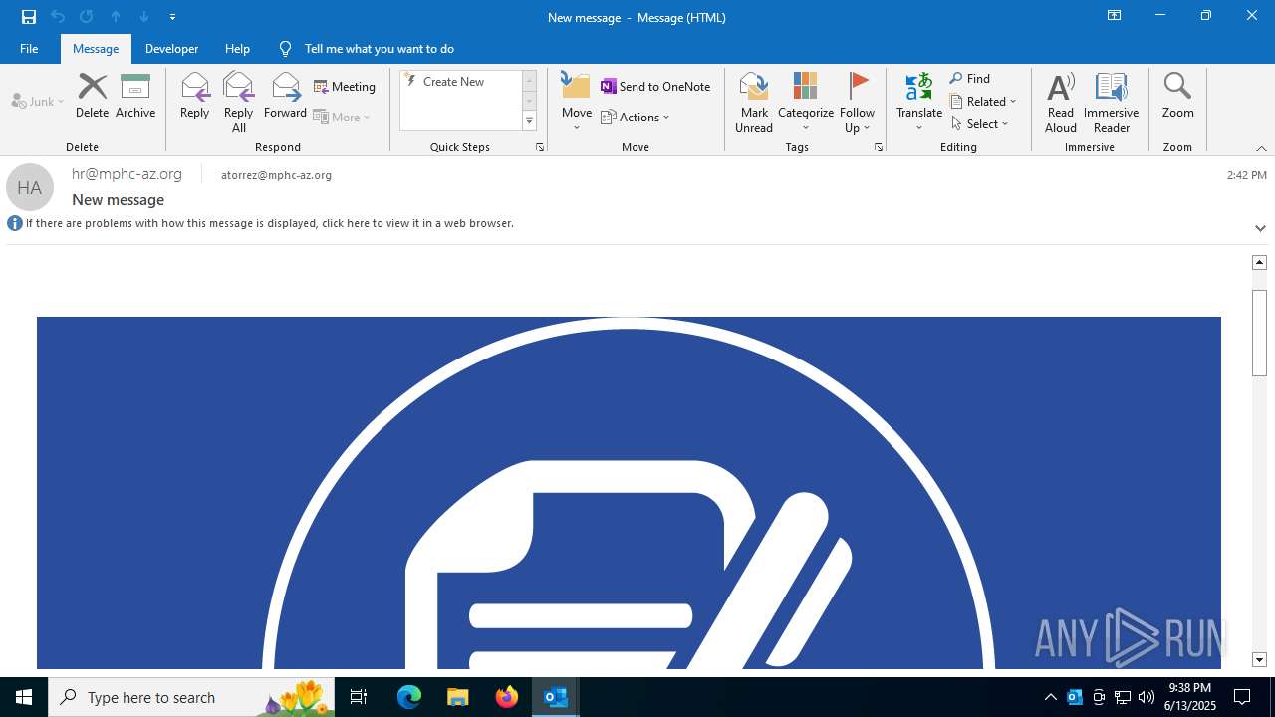1275x717 pixels.
Task: Open the Zoom dialog
Action: 1177,96
